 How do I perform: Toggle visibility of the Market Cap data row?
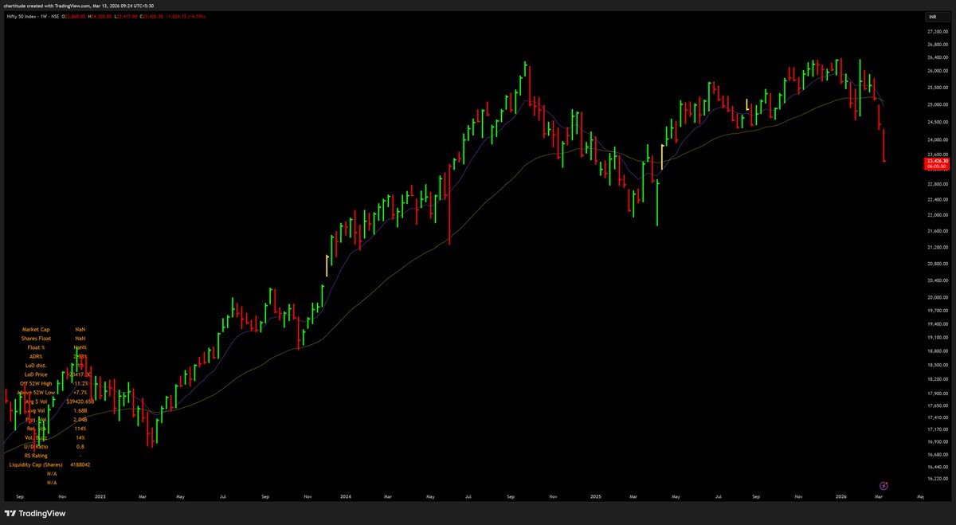38,329
